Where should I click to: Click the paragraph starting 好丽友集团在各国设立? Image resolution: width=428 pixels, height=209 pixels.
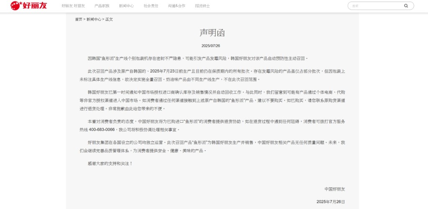[212, 146]
